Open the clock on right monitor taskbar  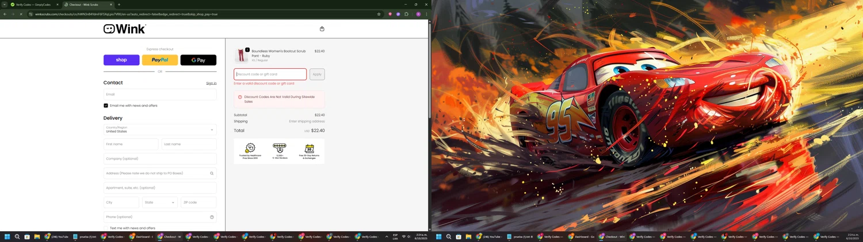click(852, 236)
